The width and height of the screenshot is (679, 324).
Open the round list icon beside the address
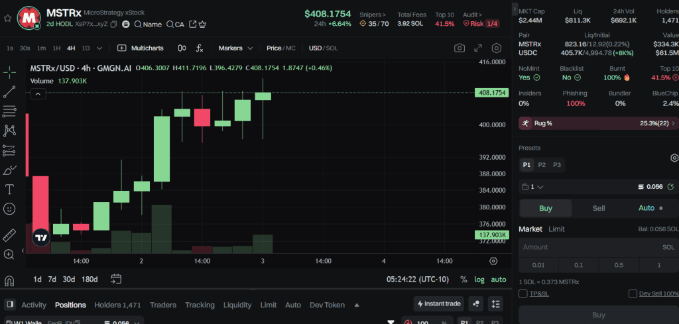click(x=125, y=25)
